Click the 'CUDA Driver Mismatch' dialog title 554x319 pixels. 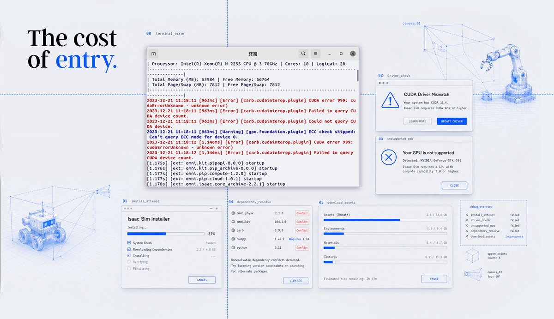click(x=427, y=94)
